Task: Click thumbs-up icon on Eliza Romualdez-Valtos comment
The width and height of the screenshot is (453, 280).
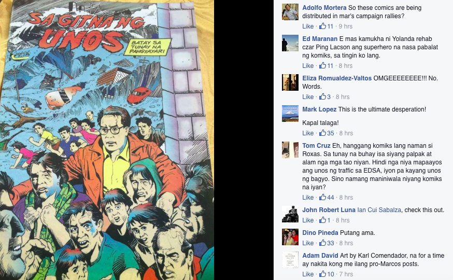Action: [323, 96]
